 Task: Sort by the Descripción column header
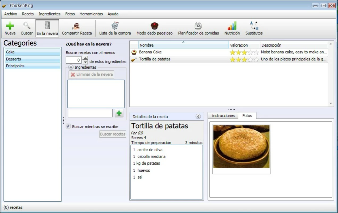294,45
